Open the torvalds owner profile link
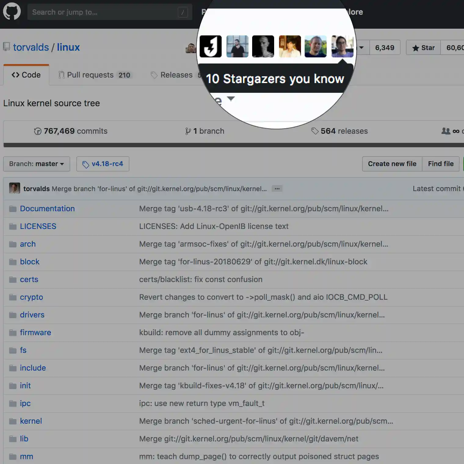The width and height of the screenshot is (464, 464). coord(31,47)
